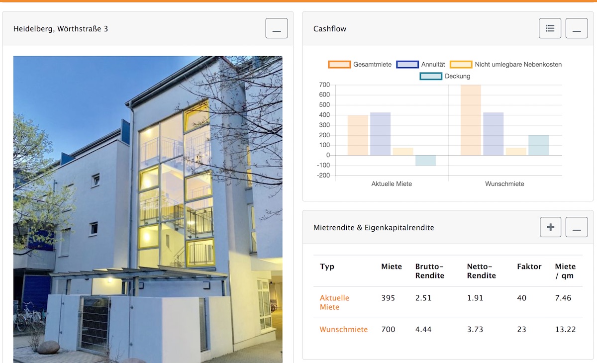
Task: Click the Faktor value 23
Action: (522, 329)
